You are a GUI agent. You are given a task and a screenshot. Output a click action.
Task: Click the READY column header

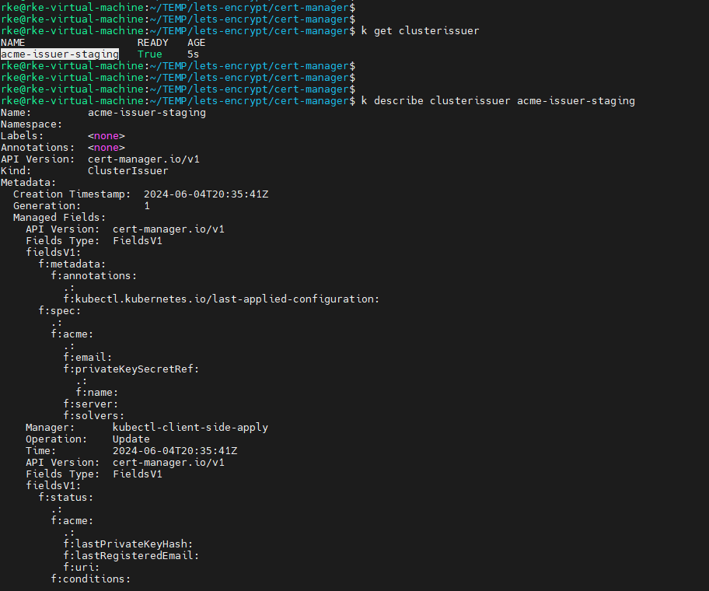click(153, 43)
